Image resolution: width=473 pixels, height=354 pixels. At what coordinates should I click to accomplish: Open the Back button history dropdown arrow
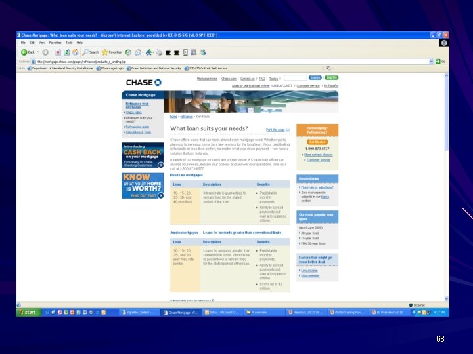37,52
